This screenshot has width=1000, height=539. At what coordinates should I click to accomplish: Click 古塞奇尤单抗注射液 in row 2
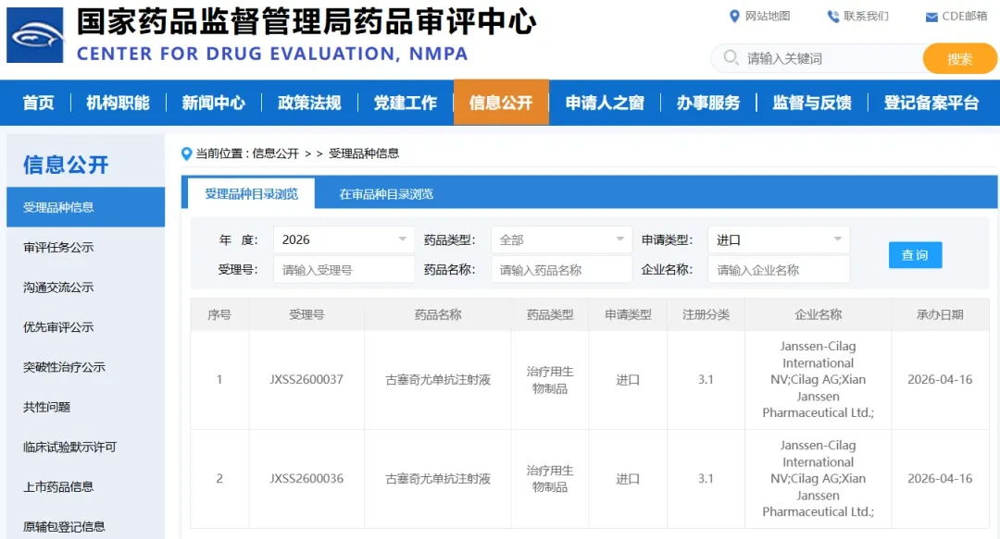[438, 479]
